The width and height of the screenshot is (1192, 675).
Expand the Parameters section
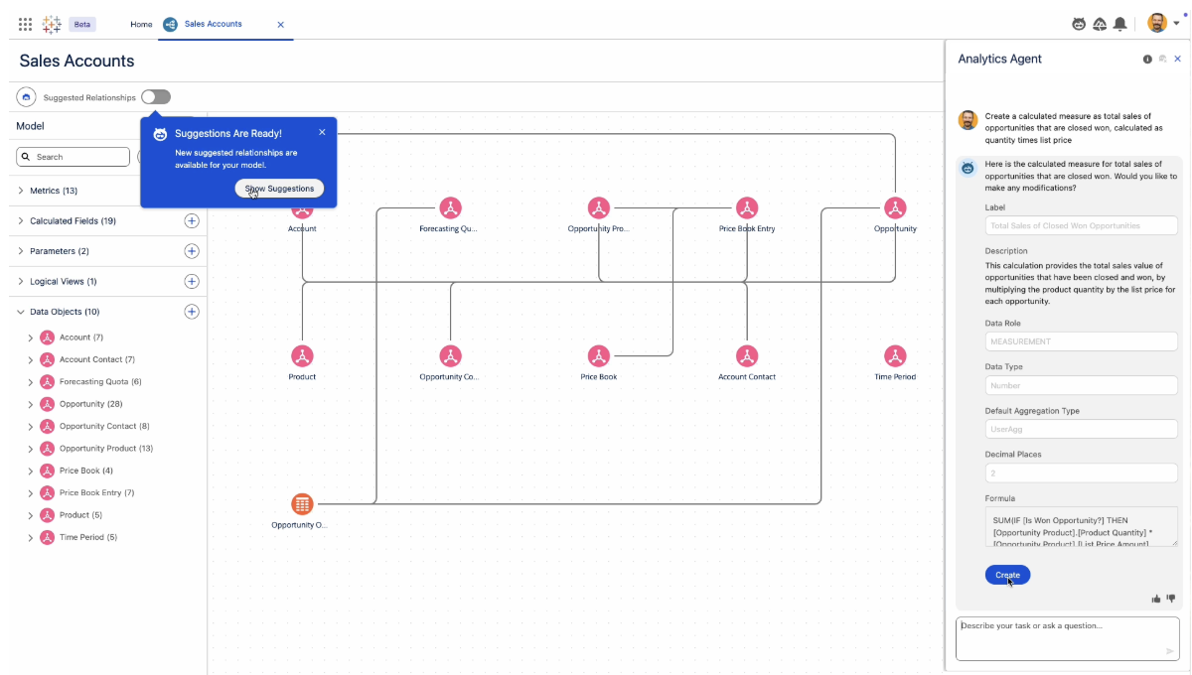(x=22, y=251)
